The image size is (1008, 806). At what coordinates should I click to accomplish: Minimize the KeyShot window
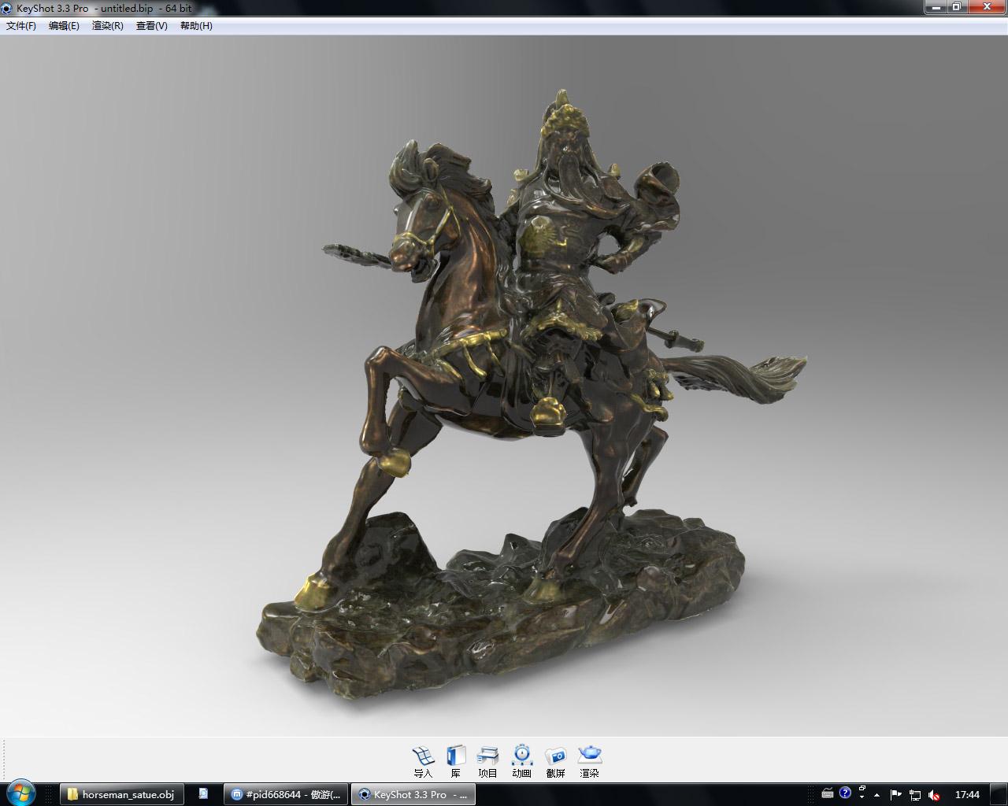[936, 6]
